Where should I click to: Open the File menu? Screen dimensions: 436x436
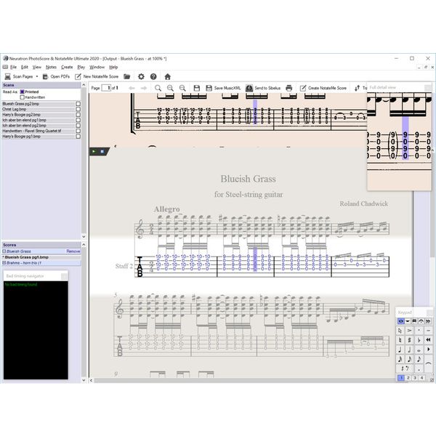pyautogui.click(x=13, y=67)
